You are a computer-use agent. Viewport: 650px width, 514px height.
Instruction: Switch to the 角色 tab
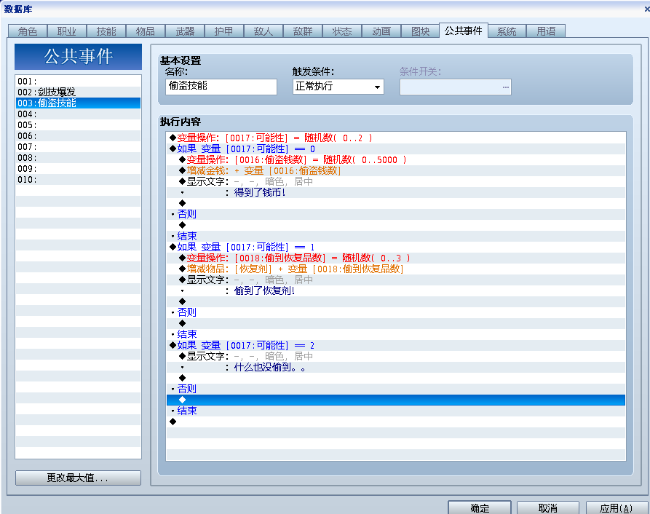coord(28,31)
